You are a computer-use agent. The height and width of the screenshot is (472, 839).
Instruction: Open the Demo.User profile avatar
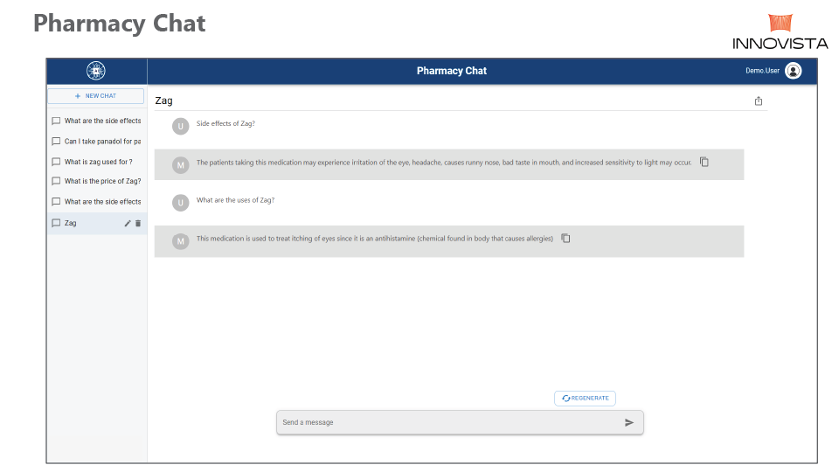pos(794,71)
